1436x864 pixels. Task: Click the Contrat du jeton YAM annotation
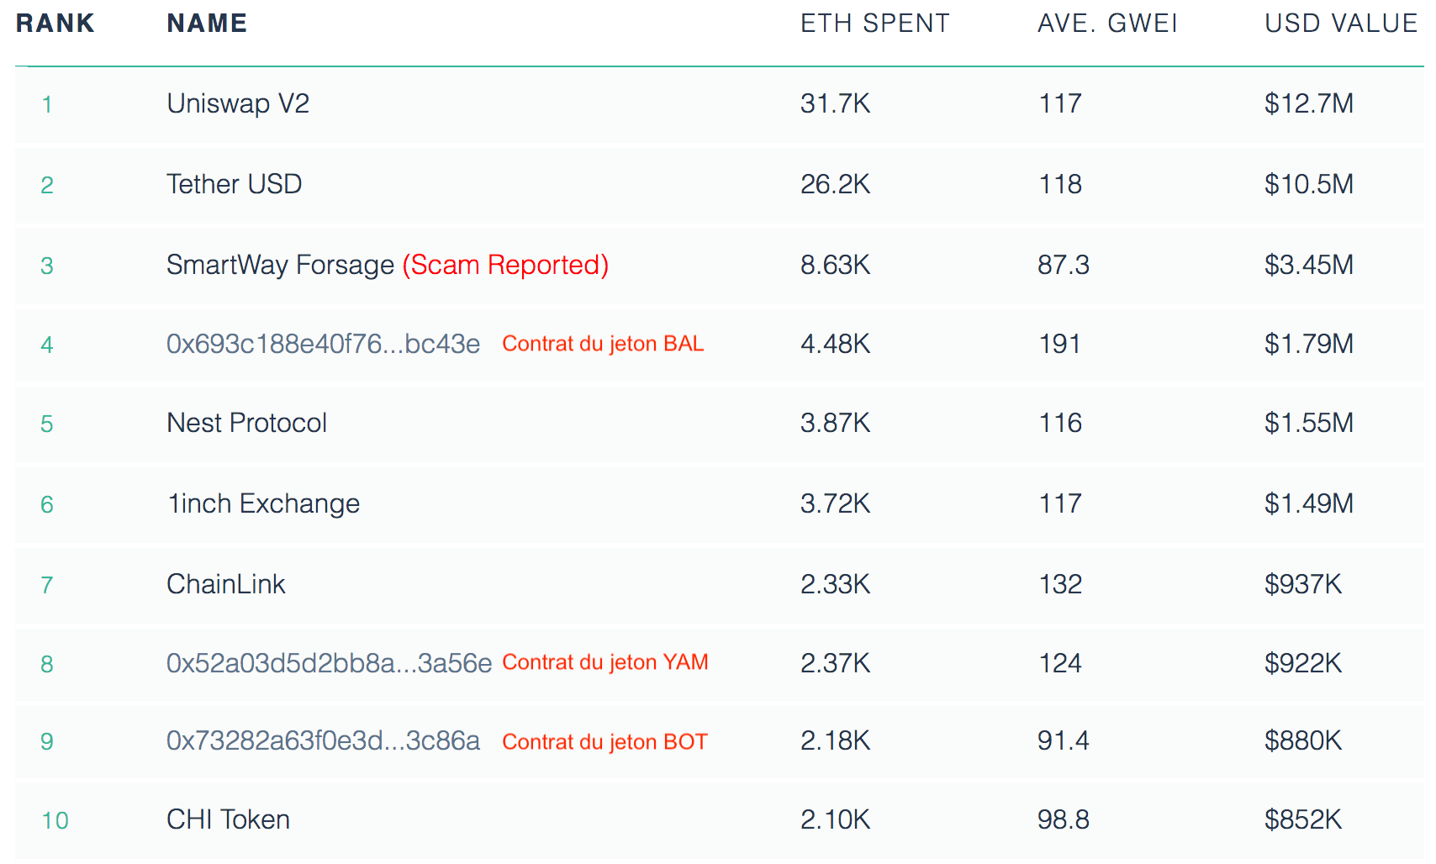(605, 662)
